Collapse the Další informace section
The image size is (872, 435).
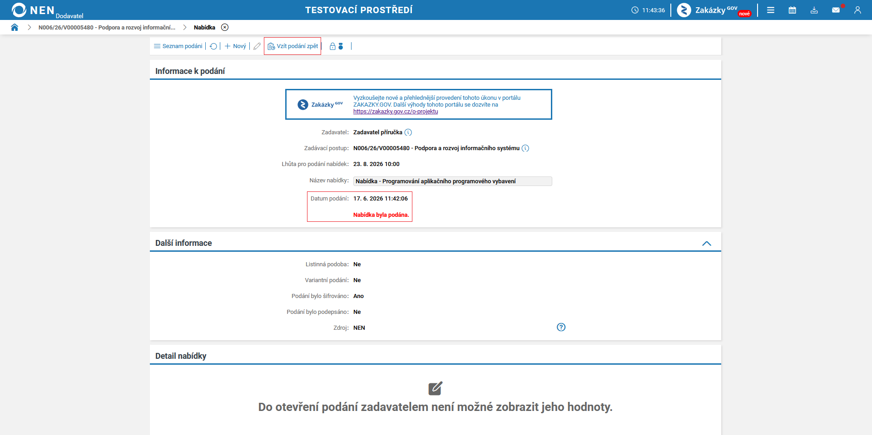point(707,244)
